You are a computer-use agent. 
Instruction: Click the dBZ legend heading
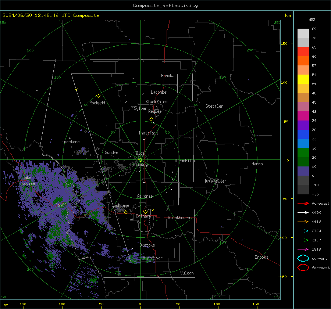click(312, 20)
